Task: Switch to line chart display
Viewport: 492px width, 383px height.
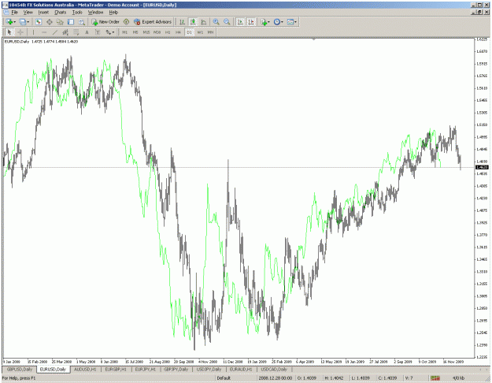Action: coord(203,22)
